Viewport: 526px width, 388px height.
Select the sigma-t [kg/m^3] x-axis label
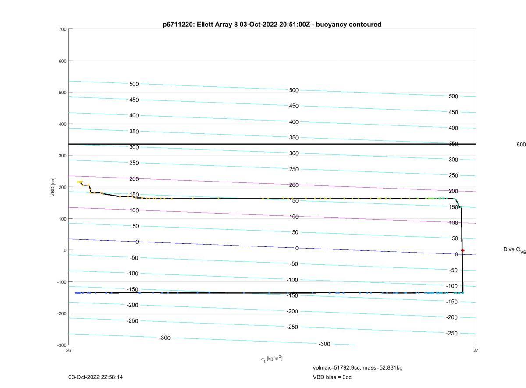click(272, 359)
